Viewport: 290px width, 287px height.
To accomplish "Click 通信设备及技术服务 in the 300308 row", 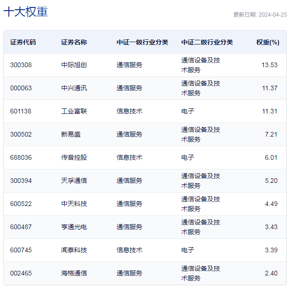I will pyautogui.click(x=200, y=65).
